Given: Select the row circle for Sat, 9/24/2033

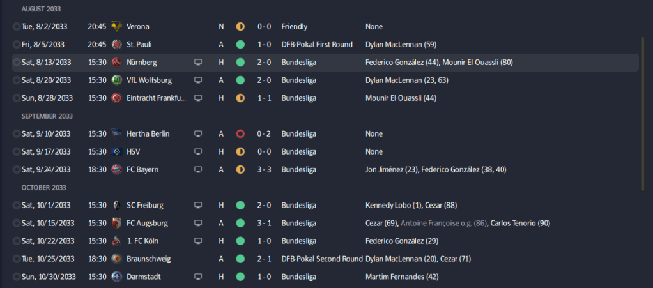Looking at the screenshot, I should click(x=16, y=170).
